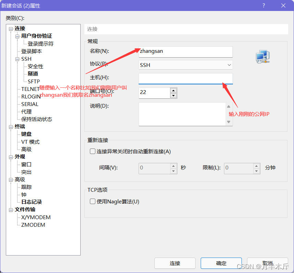Select 钟 in the tree
294x273 pixels.
pos(24,194)
